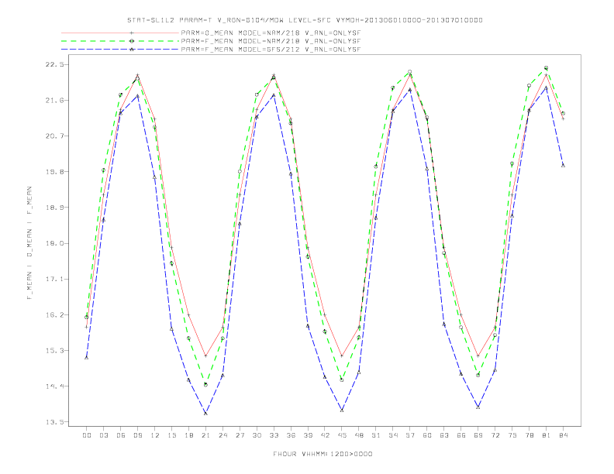614x474 pixels.
Task: Click y-axis tick label 13.5
Action: point(54,422)
